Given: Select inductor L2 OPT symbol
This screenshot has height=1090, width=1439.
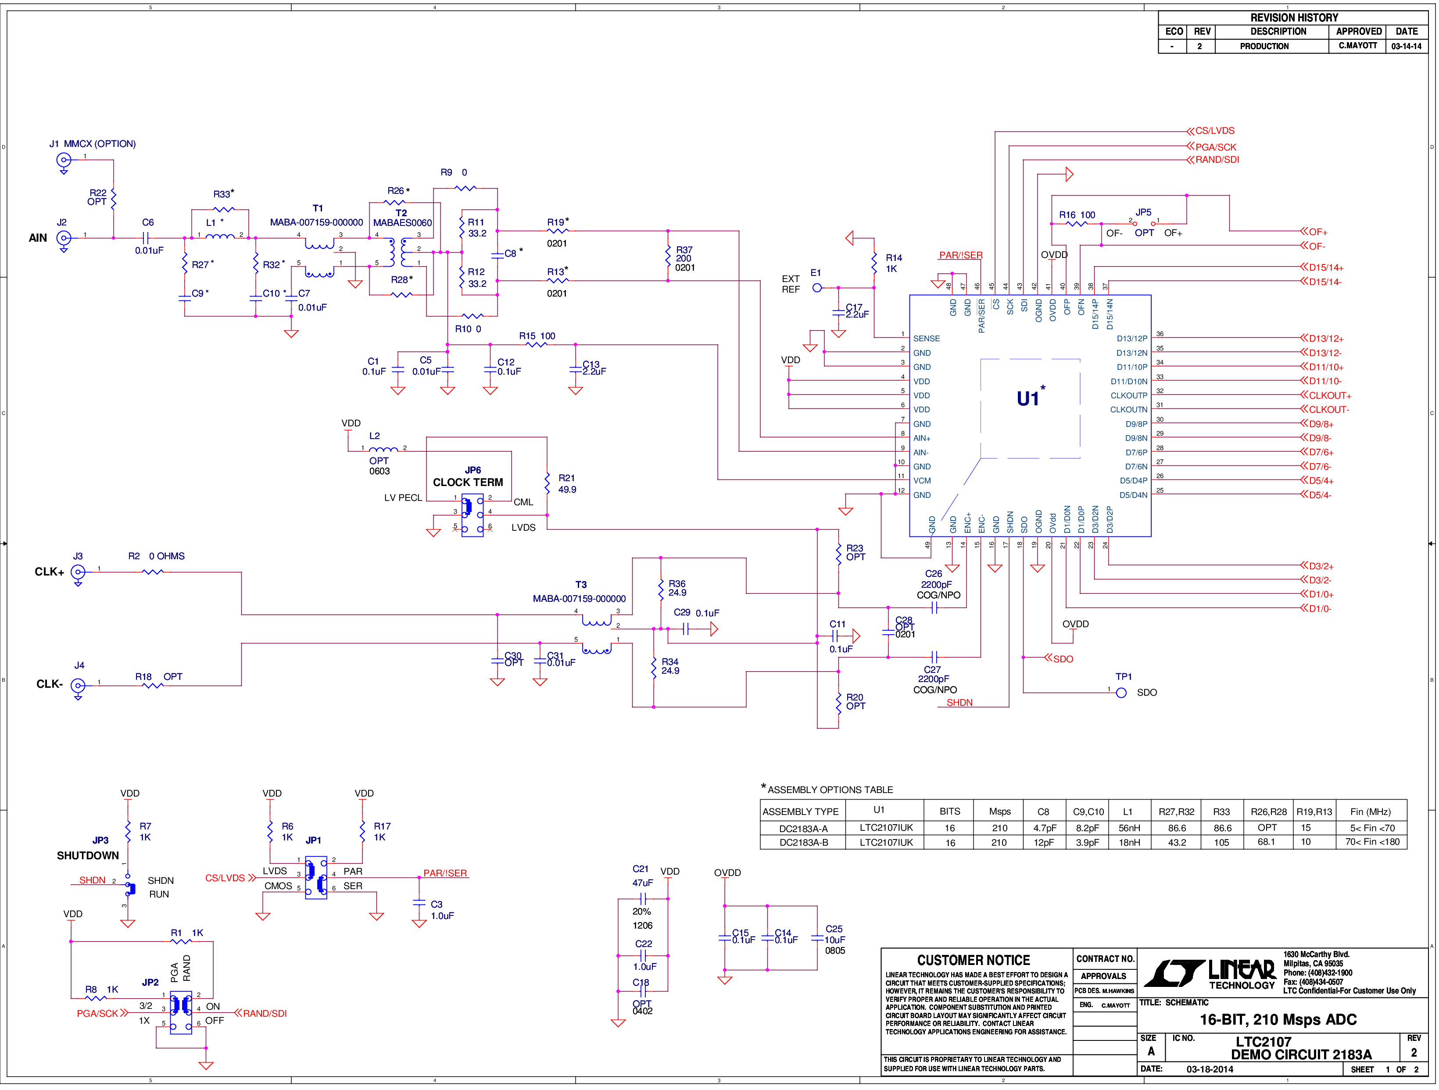Looking at the screenshot, I should point(384,449).
